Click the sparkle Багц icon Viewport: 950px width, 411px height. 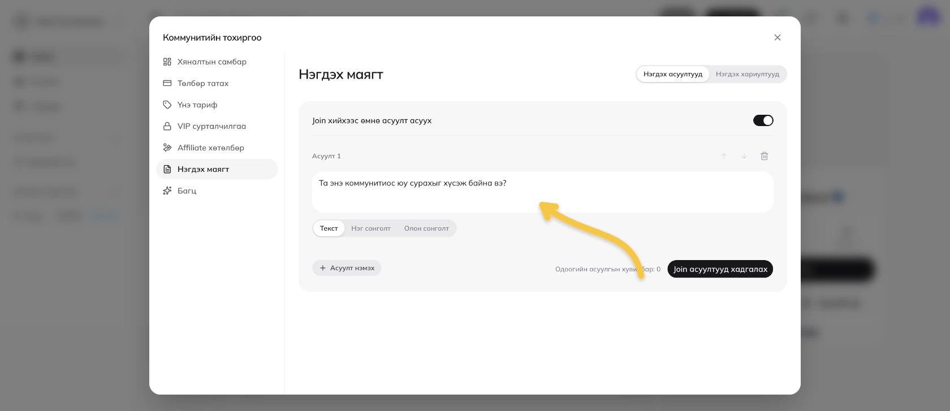point(167,191)
